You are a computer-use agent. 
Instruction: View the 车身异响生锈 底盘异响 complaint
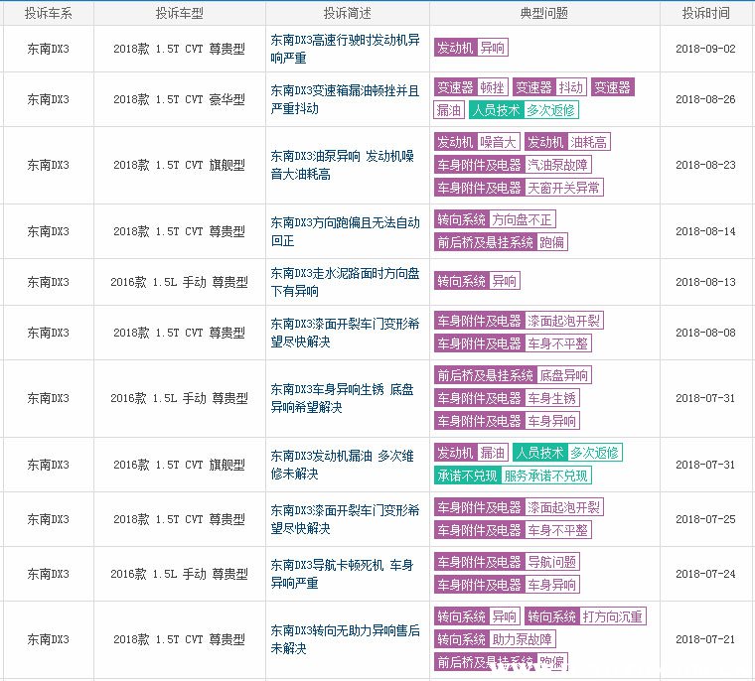345,398
